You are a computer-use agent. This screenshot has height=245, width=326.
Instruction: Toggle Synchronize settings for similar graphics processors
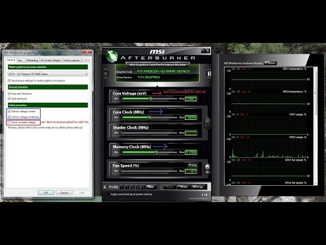tap(10, 80)
